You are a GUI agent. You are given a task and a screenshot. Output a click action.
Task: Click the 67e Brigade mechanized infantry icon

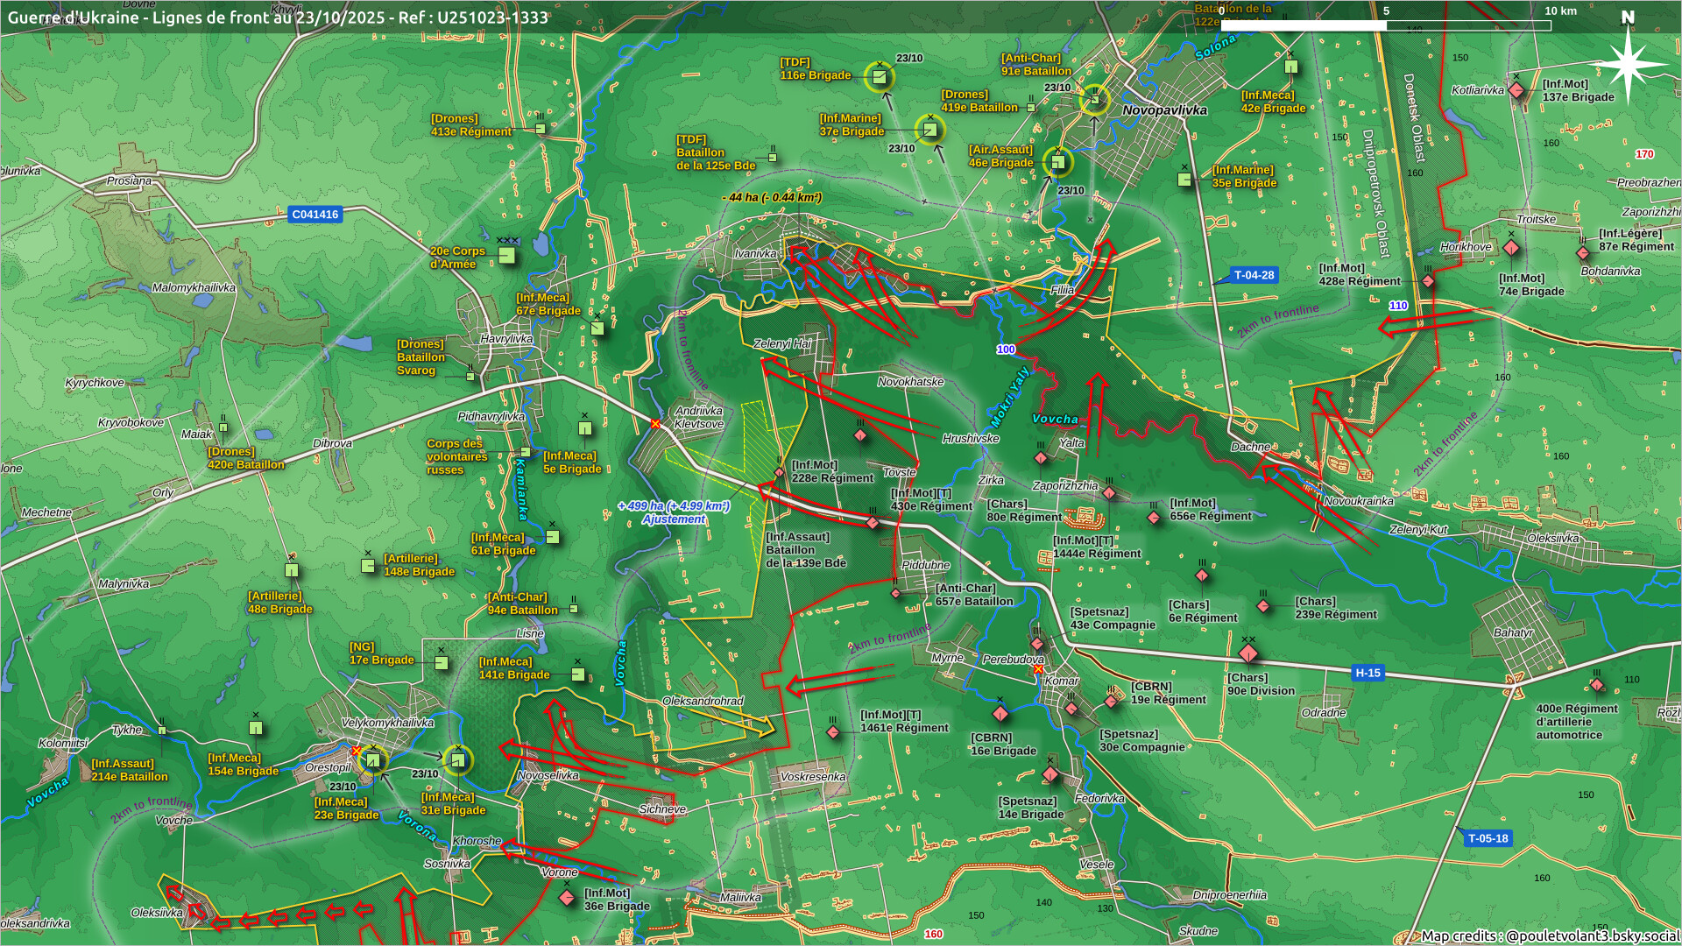coord(597,328)
